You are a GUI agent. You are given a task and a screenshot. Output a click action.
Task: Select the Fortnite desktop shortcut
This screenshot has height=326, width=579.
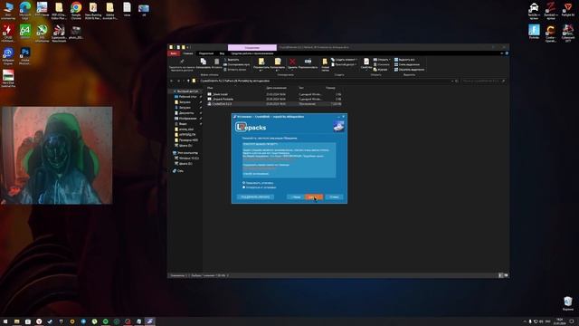point(534,32)
